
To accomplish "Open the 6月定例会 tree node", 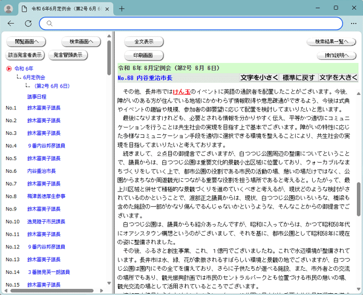I will [x=34, y=77].
